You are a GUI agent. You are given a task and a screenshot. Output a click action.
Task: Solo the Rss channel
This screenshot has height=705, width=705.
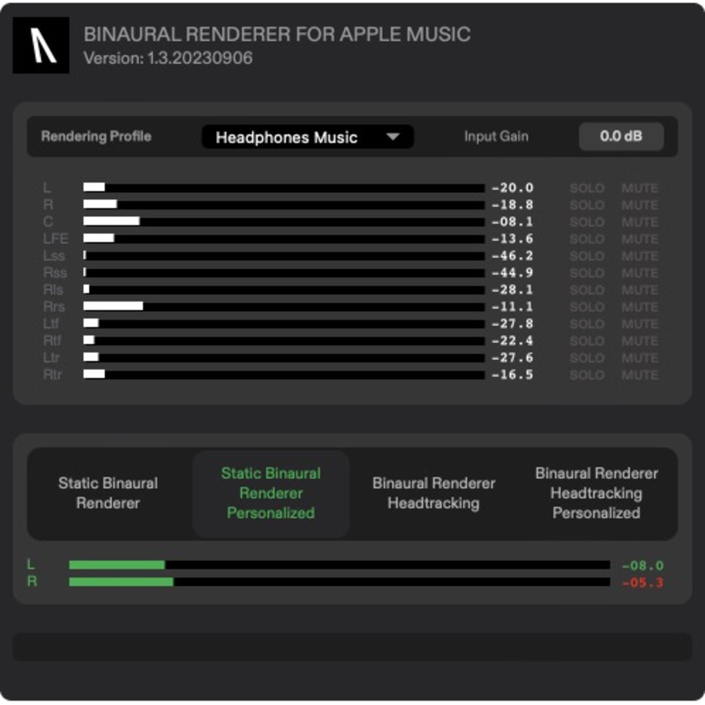pyautogui.click(x=587, y=273)
